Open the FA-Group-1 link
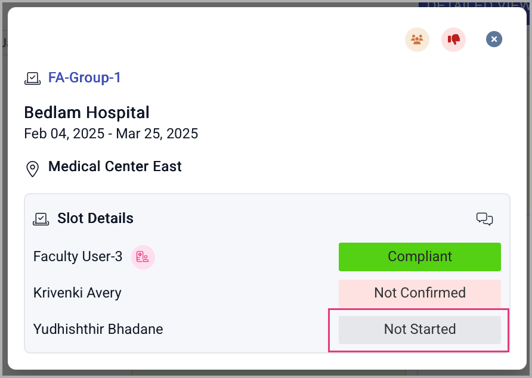Screen dimensions: 532x378 tap(85, 78)
